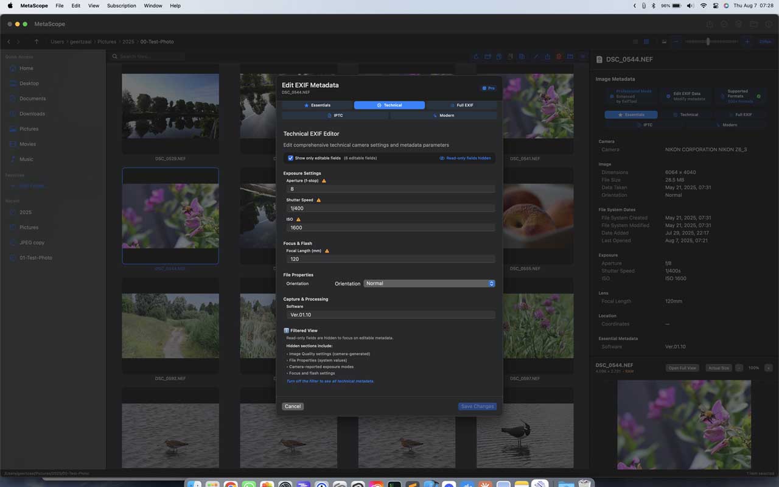Image resolution: width=779 pixels, height=487 pixels.
Task: Click the Actual Size button
Action: point(718,368)
